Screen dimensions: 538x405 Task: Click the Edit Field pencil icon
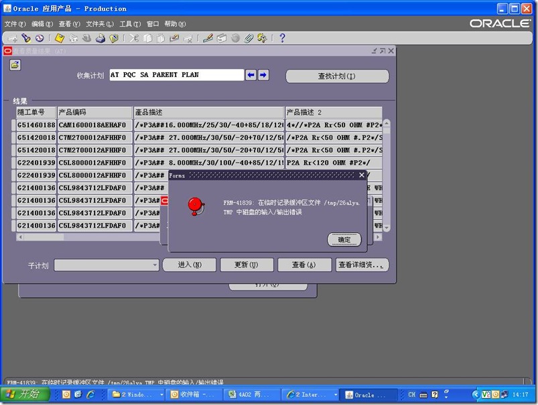[x=208, y=38]
